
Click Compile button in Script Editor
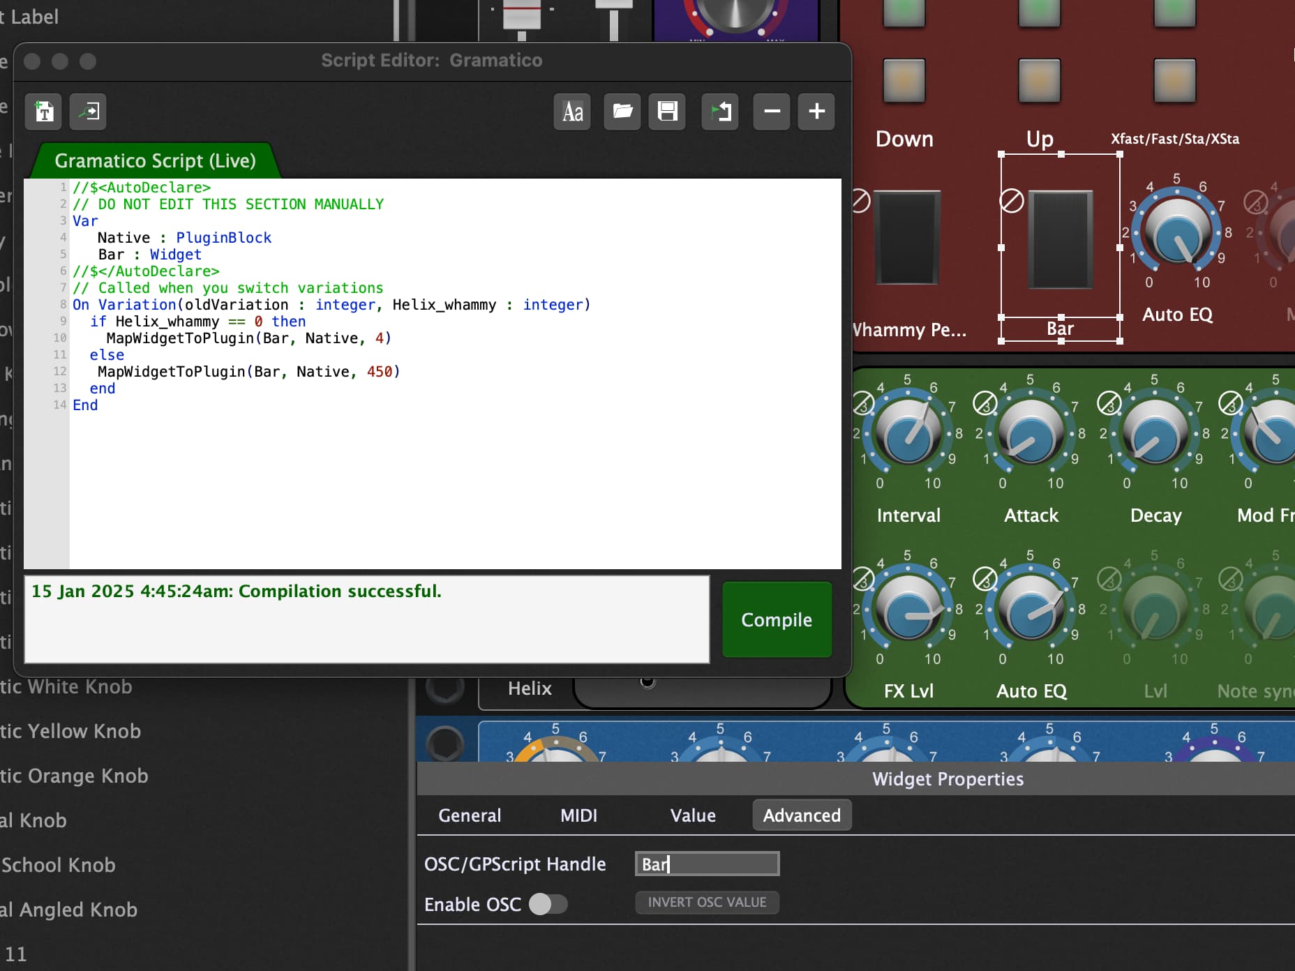(x=777, y=619)
